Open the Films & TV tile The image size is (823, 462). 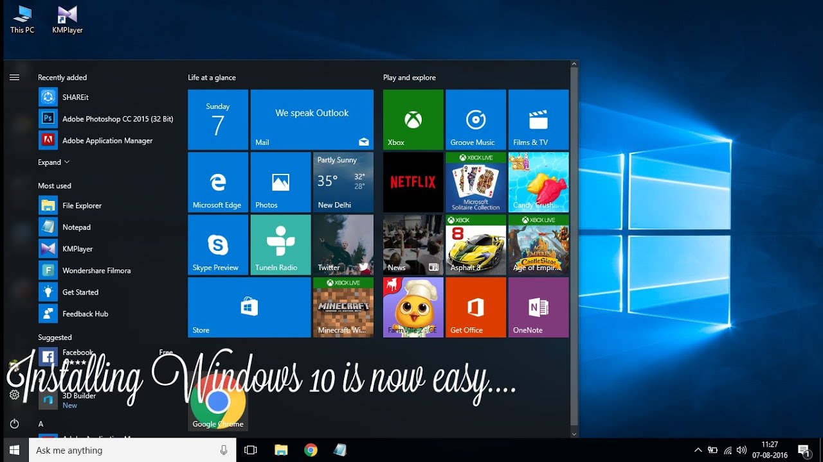[538, 119]
